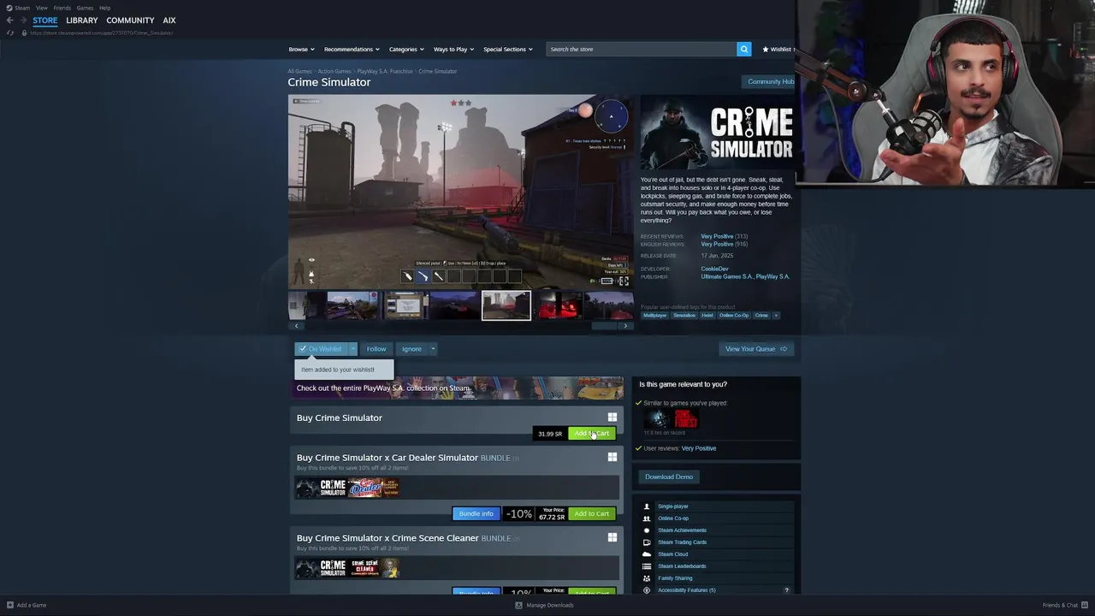Screen dimensions: 1095x616
Task: Expand the Special Sections menu
Action: tap(508, 49)
